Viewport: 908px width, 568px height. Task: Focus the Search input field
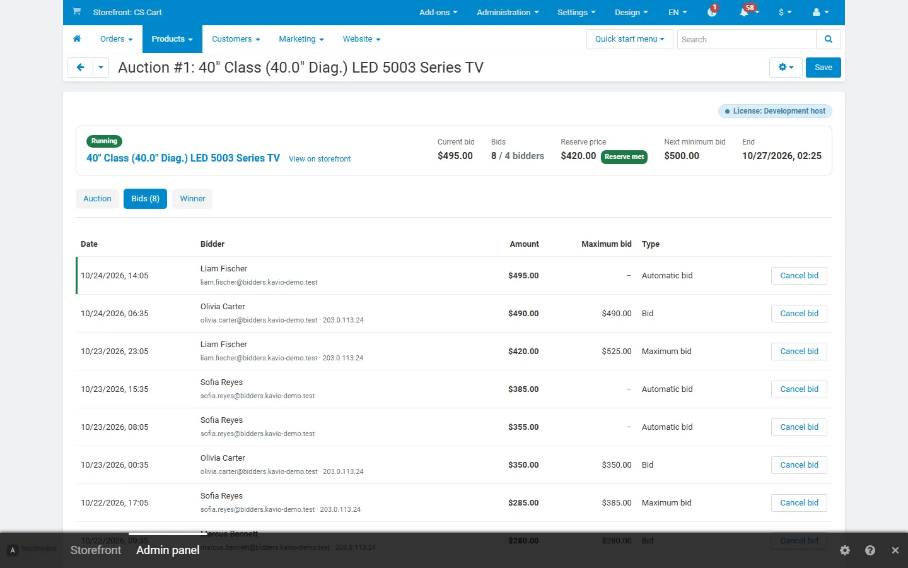747,39
